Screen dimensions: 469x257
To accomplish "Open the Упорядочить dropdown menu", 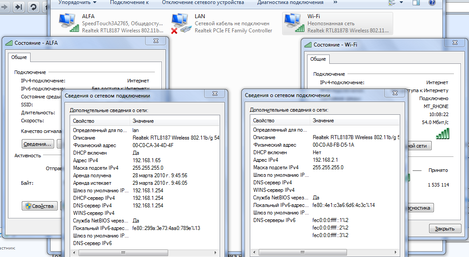I will (x=77, y=2).
